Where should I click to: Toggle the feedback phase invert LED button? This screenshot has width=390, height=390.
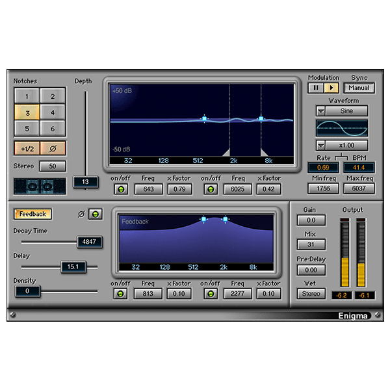[x=95, y=214]
